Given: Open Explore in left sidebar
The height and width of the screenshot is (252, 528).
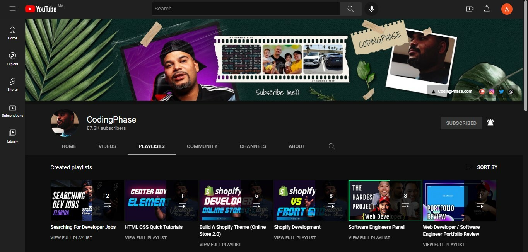Looking at the screenshot, I should (12, 59).
